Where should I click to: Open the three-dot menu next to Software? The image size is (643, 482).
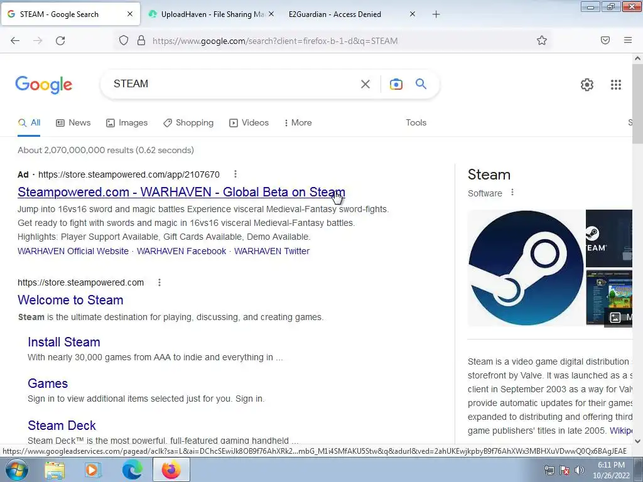512,192
